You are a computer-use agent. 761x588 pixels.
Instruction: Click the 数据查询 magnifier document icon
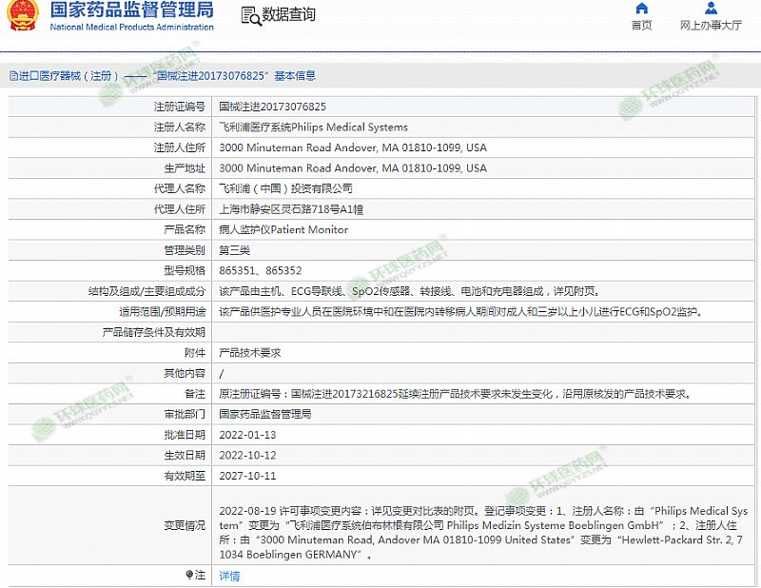coord(250,15)
